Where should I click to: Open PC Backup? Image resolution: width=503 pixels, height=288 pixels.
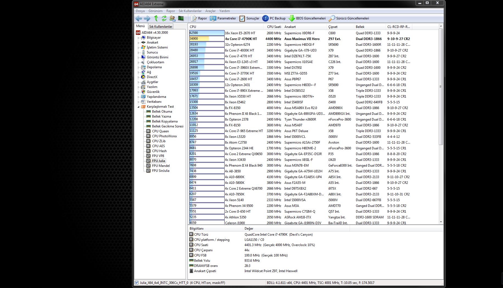[274, 18]
